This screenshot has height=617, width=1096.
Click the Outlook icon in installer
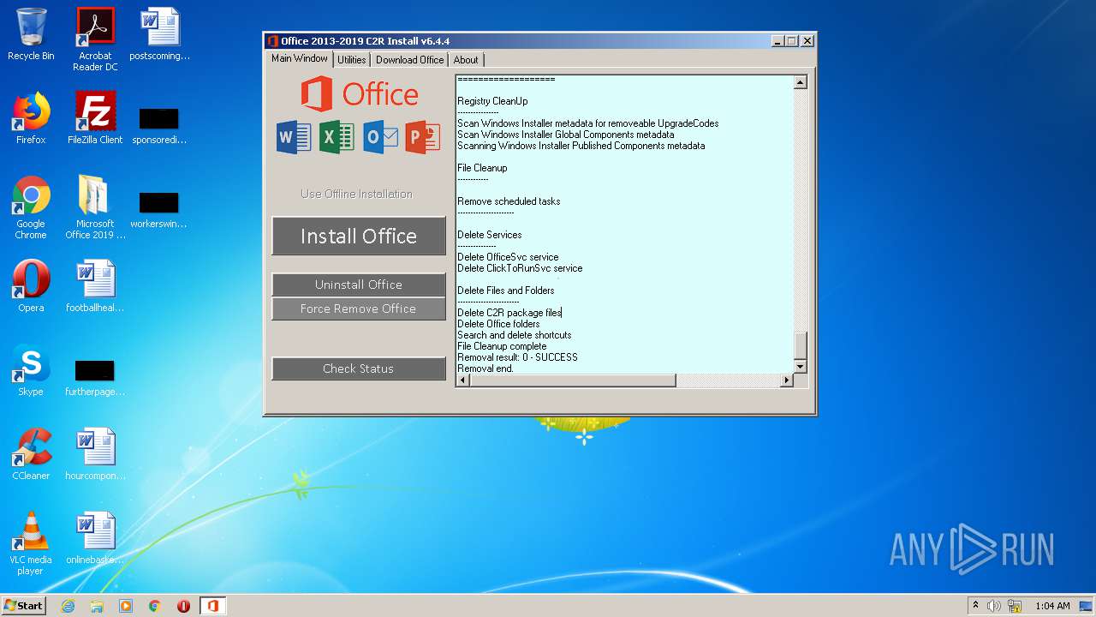tap(380, 137)
